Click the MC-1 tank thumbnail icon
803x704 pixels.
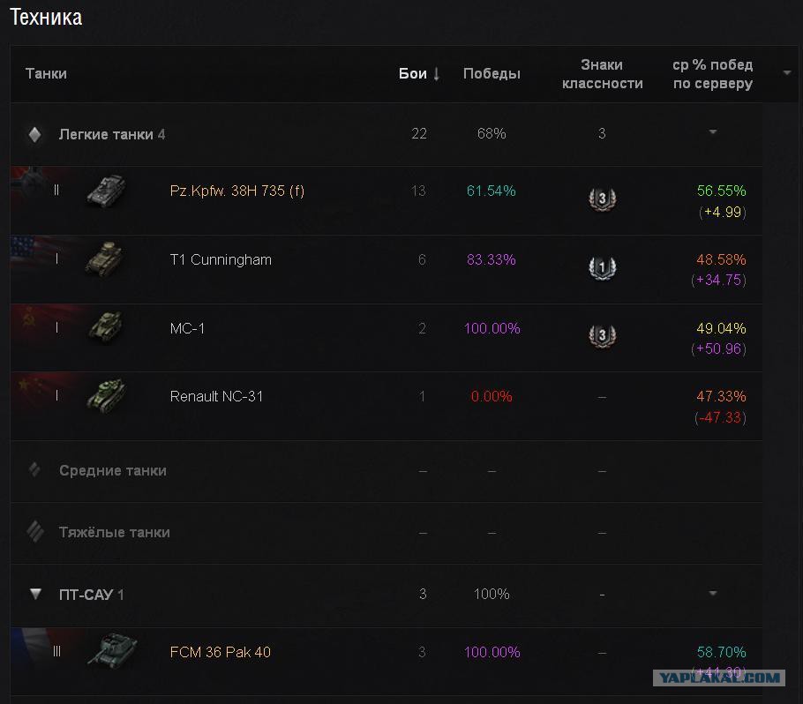coord(105,327)
